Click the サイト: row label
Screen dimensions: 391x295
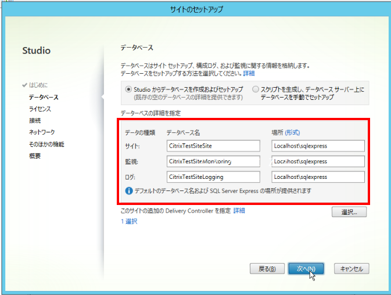tap(132, 146)
